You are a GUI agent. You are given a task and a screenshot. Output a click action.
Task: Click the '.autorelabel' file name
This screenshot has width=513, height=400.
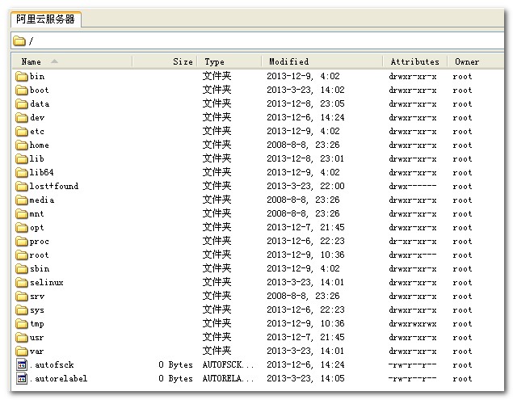pos(58,378)
